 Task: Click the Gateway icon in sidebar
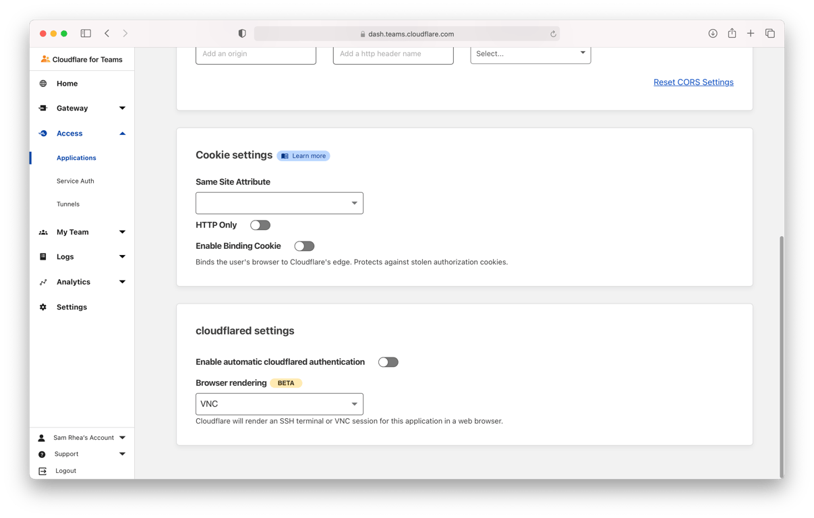pos(43,108)
